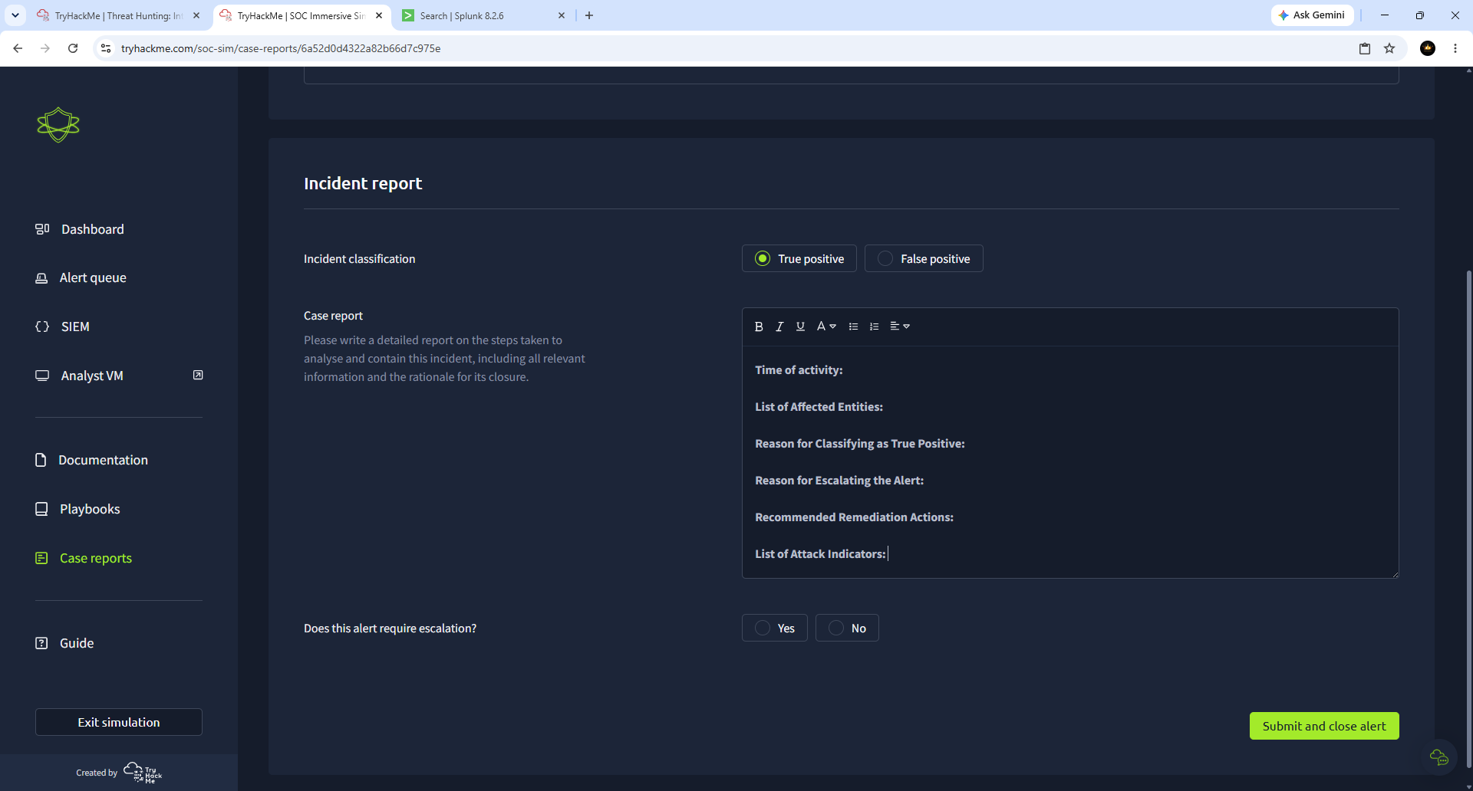Open the Dashboard page
The image size is (1473, 791).
80,229
